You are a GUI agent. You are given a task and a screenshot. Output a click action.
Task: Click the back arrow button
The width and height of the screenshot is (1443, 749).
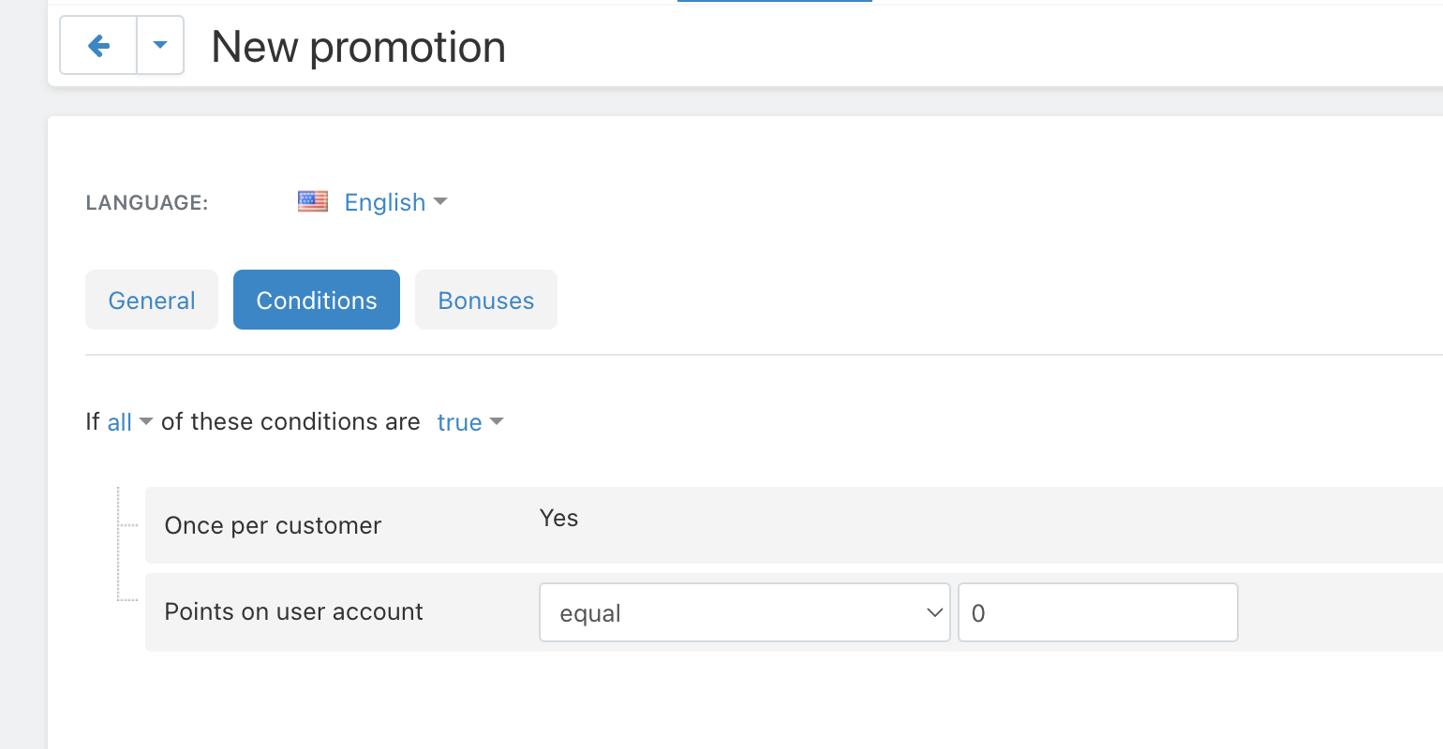(98, 45)
